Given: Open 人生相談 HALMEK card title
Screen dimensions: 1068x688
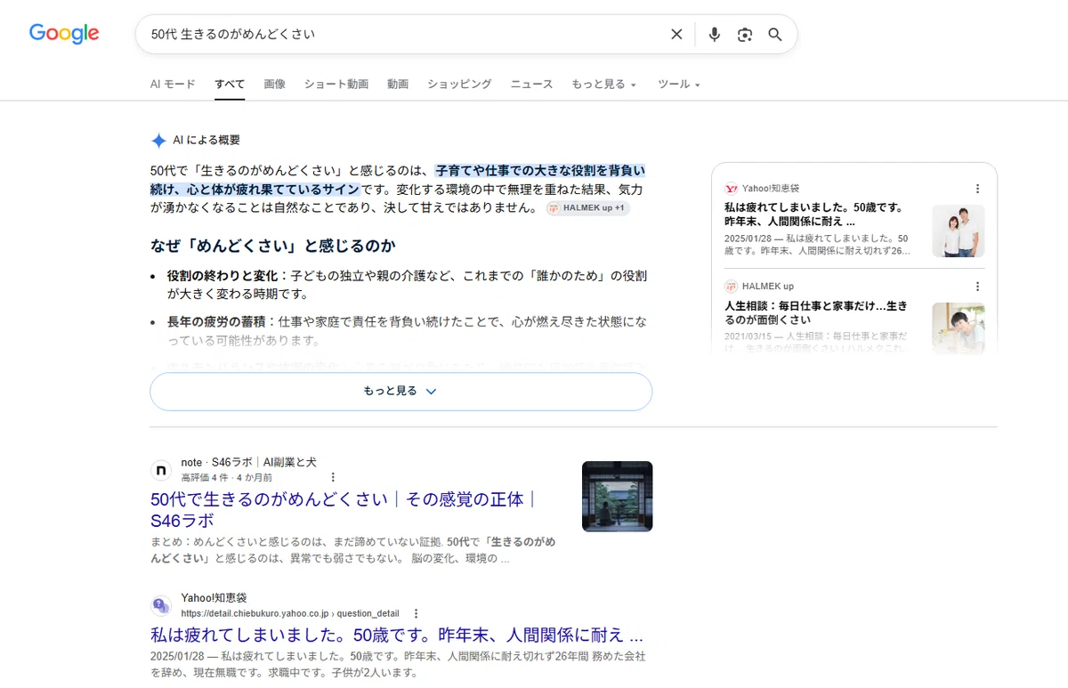Looking at the screenshot, I should point(816,312).
